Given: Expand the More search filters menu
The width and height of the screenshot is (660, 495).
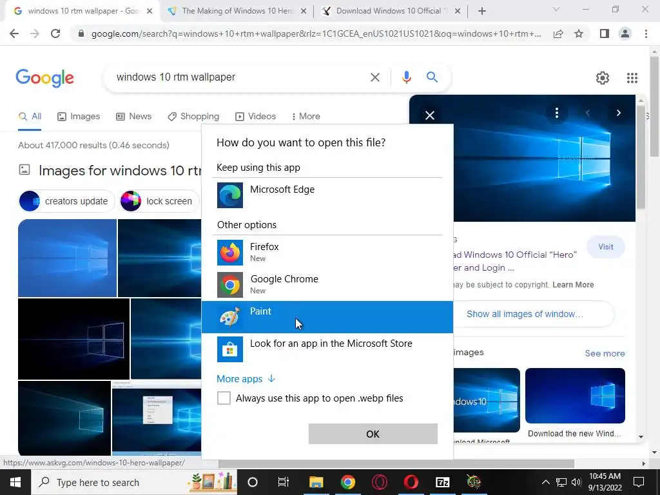Looking at the screenshot, I should pos(306,117).
